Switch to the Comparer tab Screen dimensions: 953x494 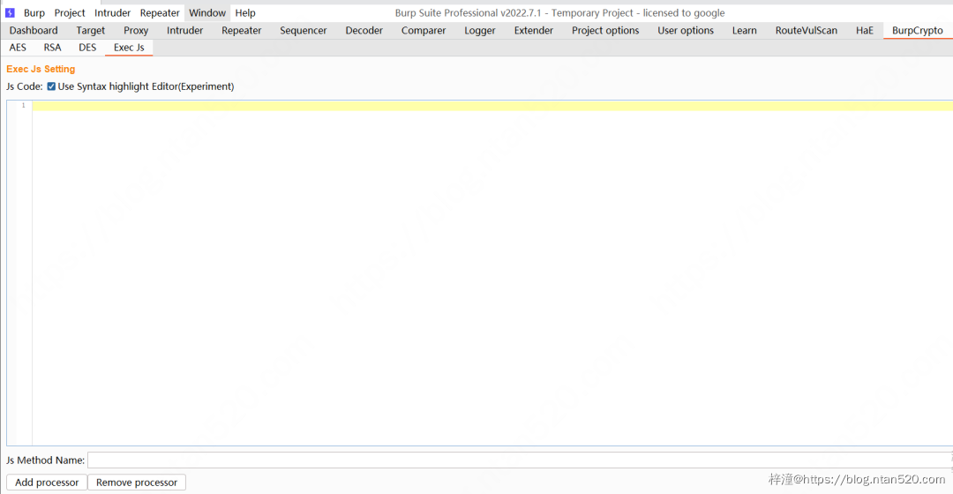424,30
